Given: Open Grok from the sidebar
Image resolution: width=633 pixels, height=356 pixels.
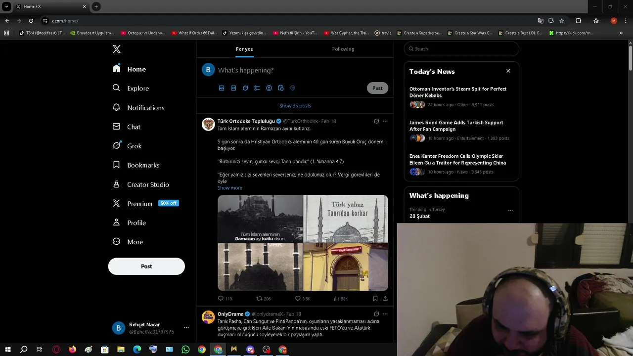Looking at the screenshot, I should (x=127, y=146).
